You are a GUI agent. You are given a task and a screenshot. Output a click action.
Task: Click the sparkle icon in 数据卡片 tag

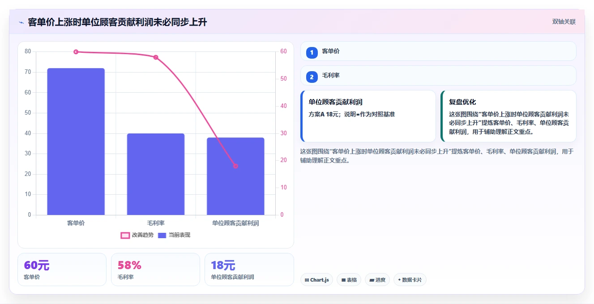(x=399, y=280)
